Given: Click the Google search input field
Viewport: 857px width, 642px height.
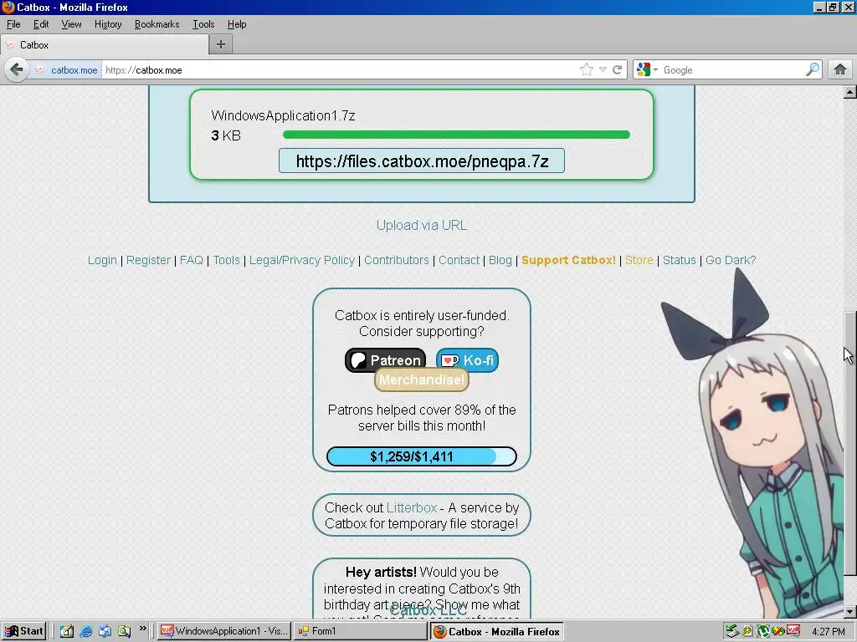Looking at the screenshot, I should [732, 70].
